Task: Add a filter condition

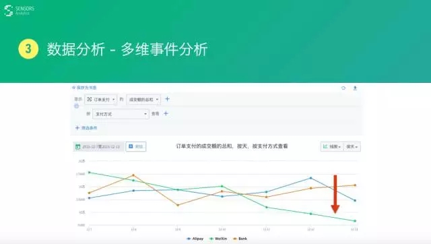Action: click(x=86, y=128)
